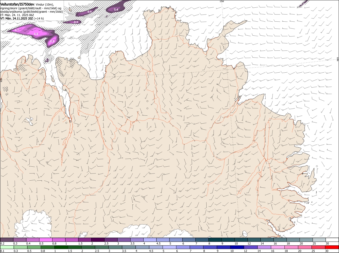Click the 0.7 value on the pink precipitation area
The image size is (339, 253).
click(x=17, y=30)
